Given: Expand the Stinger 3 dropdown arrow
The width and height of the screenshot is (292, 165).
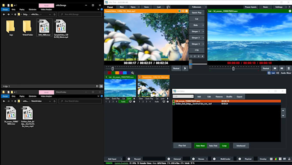Looking at the screenshot, I should (x=203, y=44).
